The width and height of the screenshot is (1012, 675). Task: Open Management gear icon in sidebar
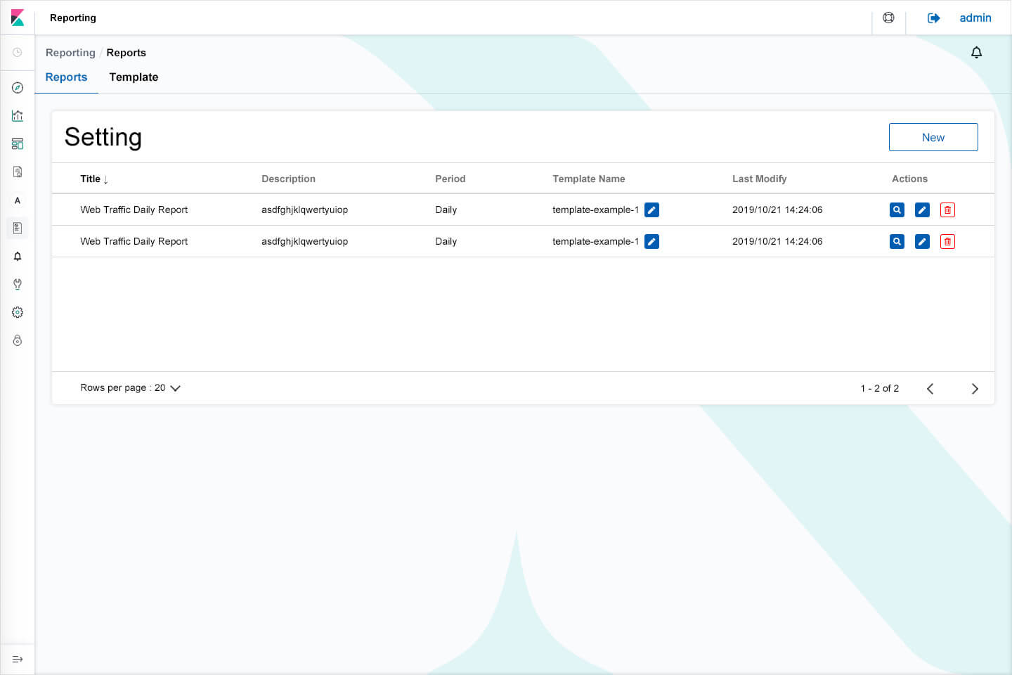pos(18,313)
